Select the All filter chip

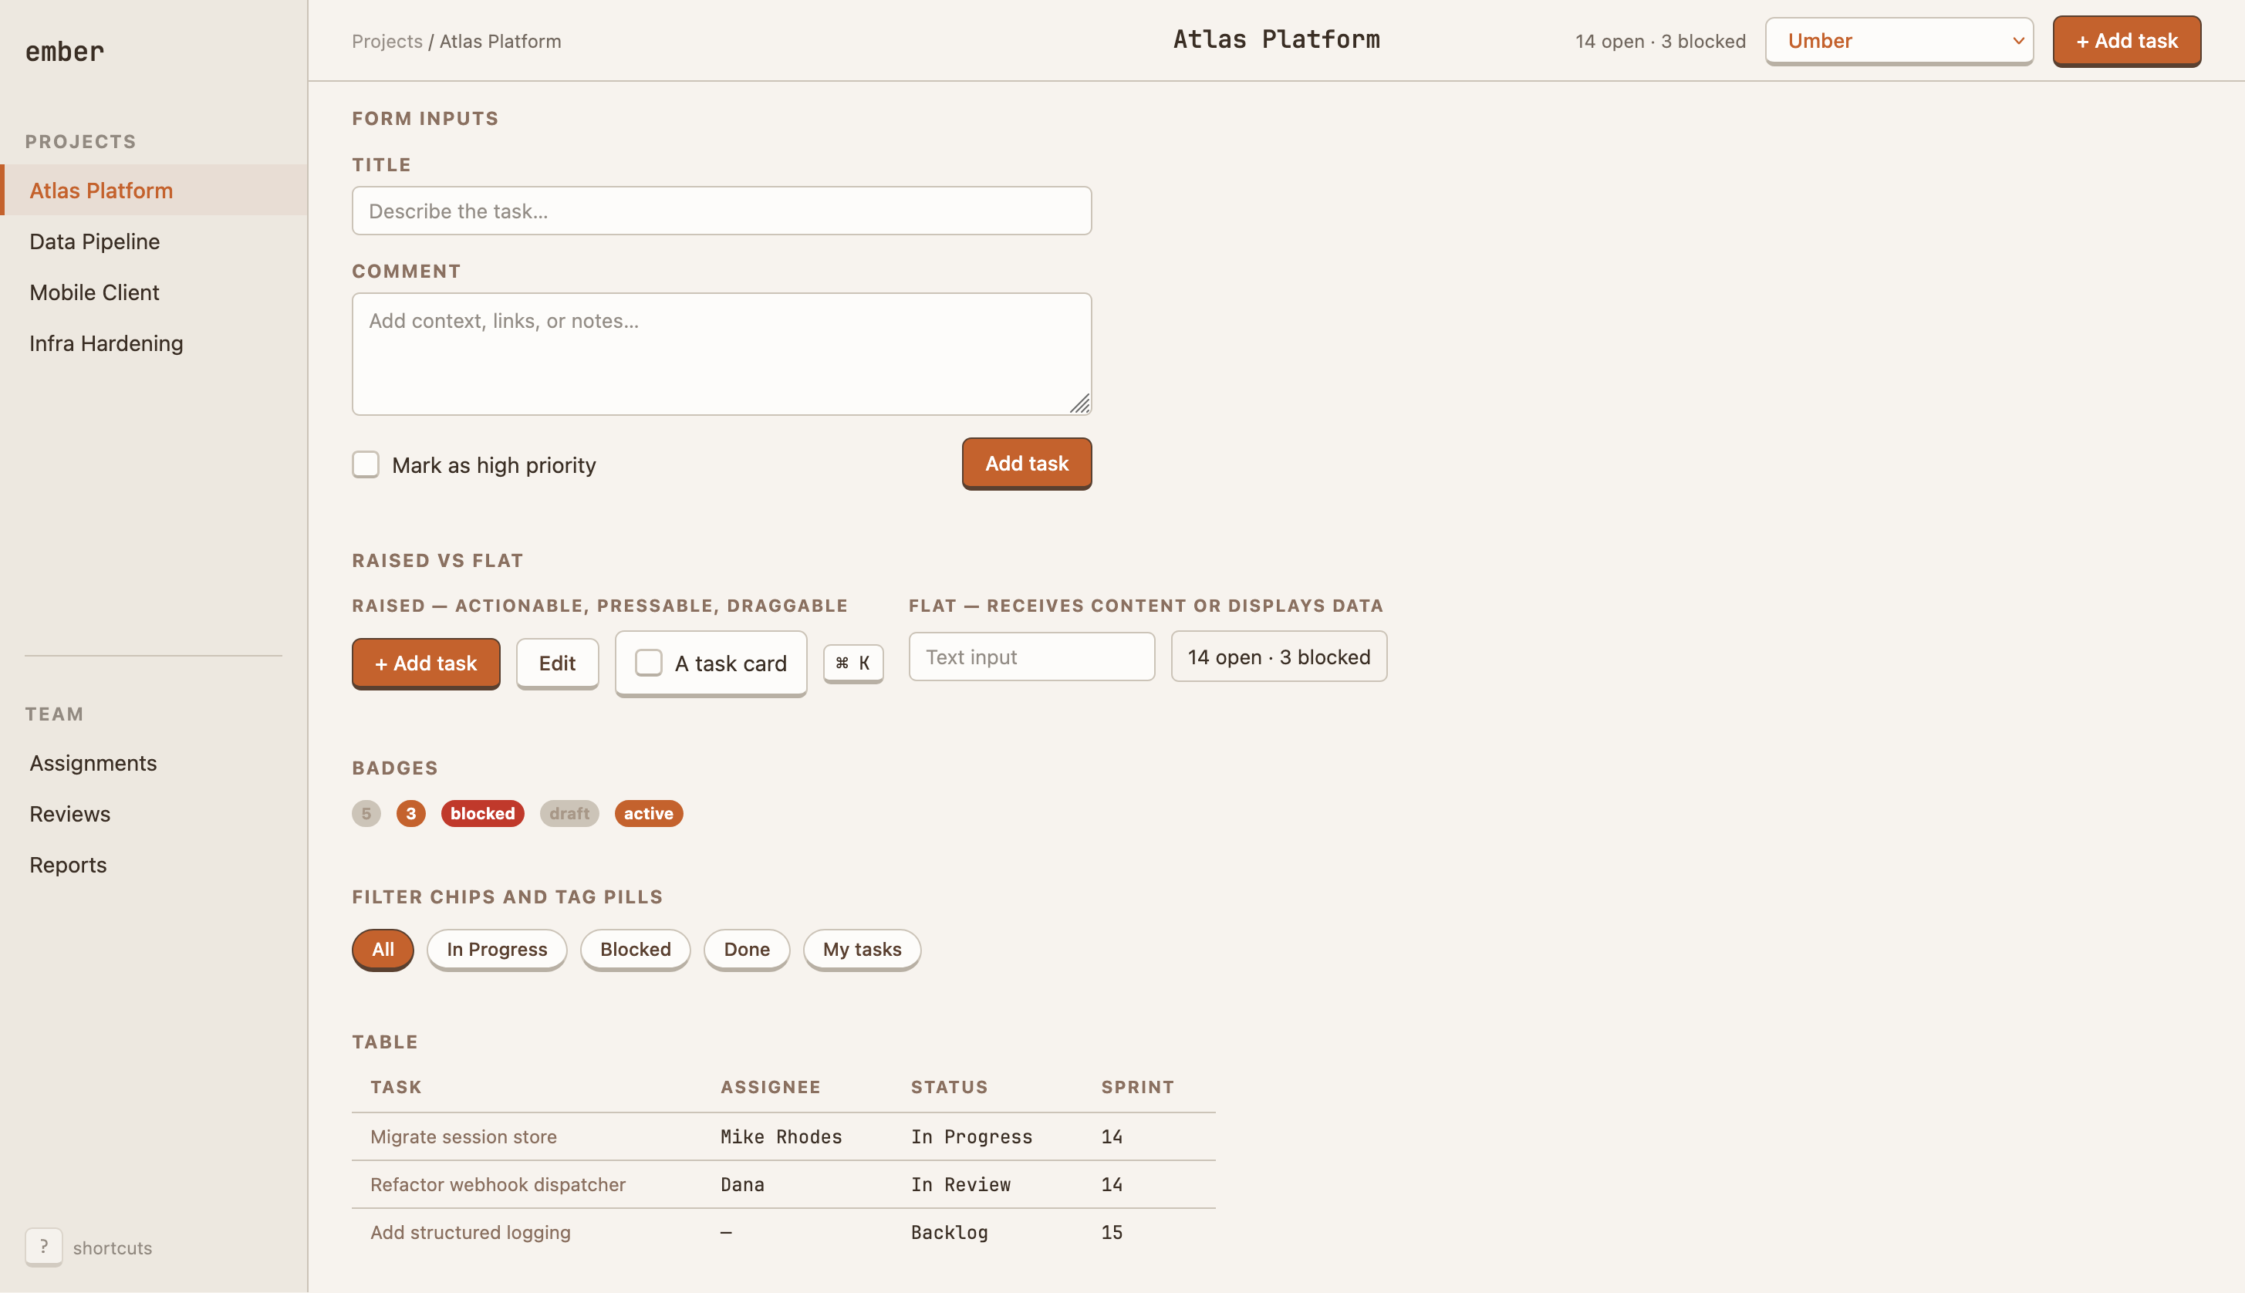tap(383, 950)
